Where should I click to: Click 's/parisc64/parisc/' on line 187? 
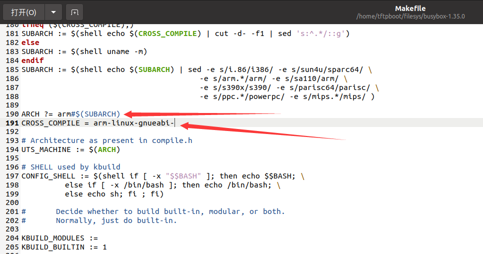click(329, 87)
